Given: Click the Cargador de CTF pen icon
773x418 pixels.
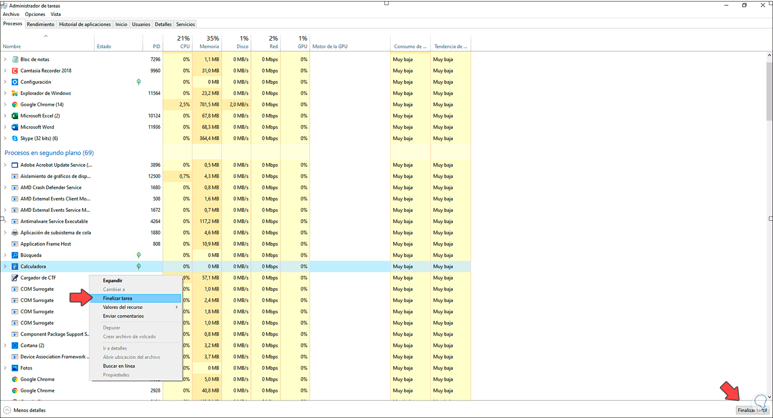Looking at the screenshot, I should tap(15, 278).
